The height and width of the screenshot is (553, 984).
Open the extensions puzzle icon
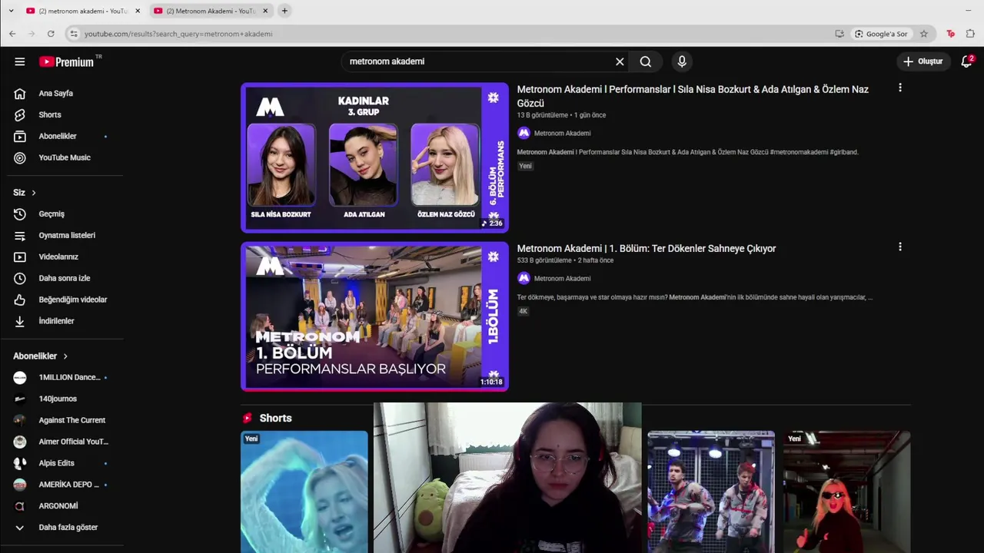970,34
